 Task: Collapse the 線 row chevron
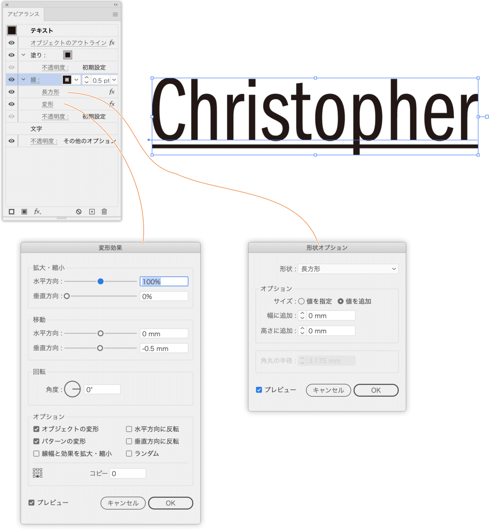[x=23, y=79]
